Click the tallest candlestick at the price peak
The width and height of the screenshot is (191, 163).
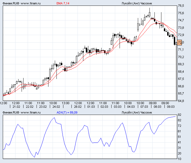click(149, 12)
